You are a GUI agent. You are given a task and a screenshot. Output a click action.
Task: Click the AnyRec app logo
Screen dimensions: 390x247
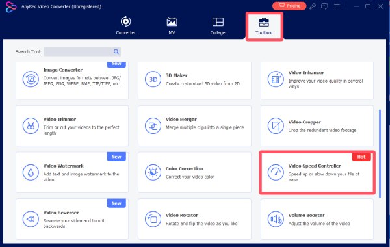(11, 6)
